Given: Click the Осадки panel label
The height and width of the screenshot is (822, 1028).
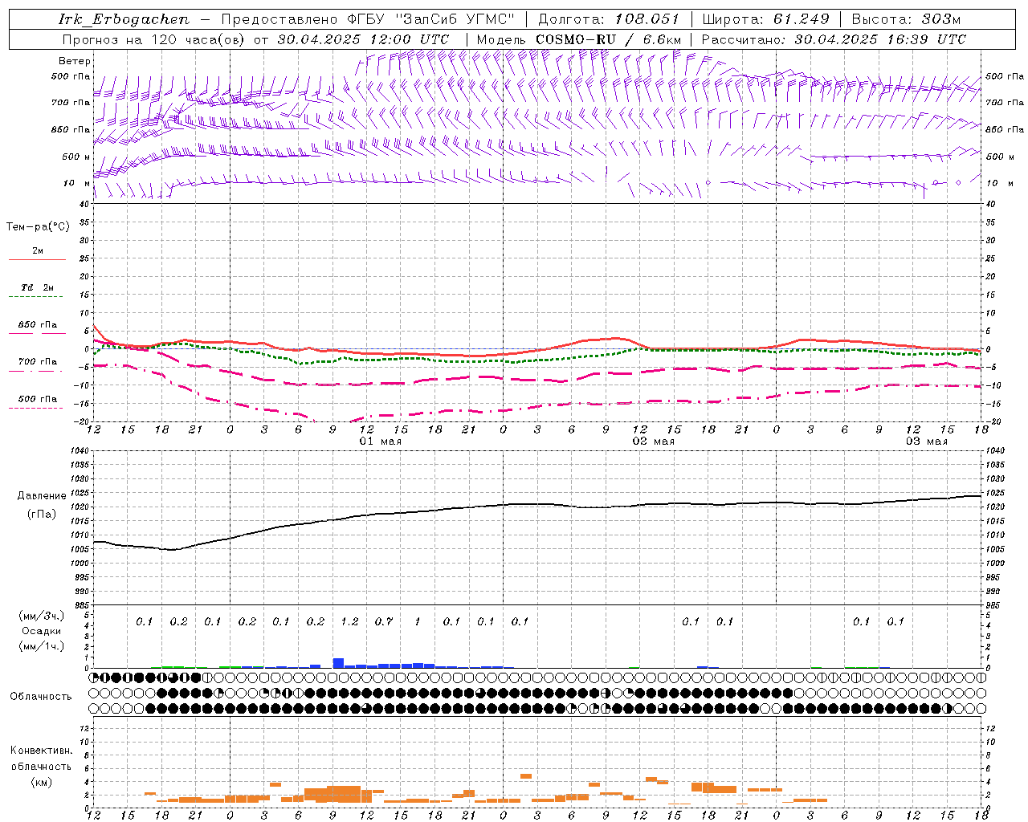Looking at the screenshot, I should 42,631.
